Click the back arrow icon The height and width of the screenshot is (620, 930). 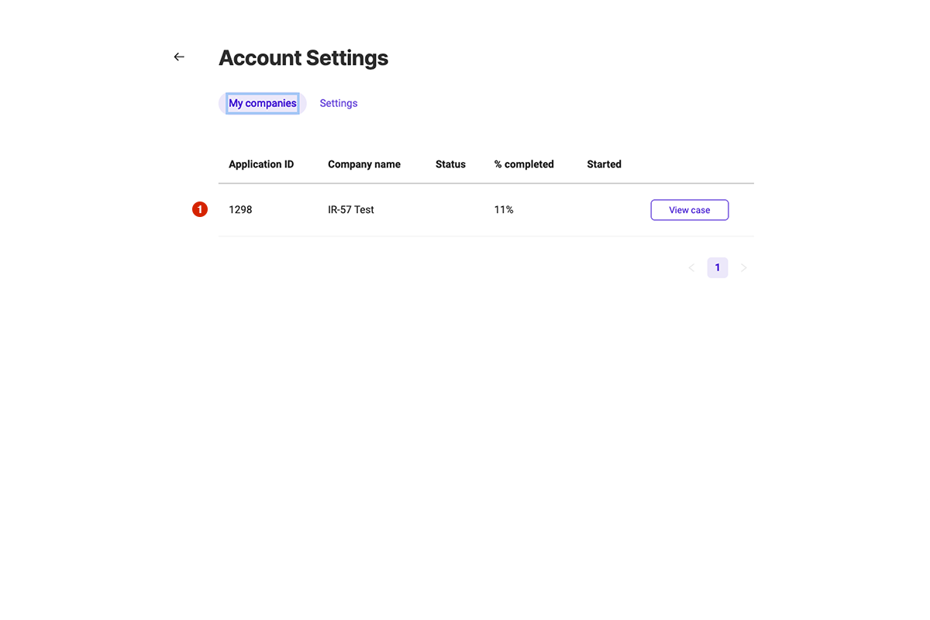tap(179, 57)
